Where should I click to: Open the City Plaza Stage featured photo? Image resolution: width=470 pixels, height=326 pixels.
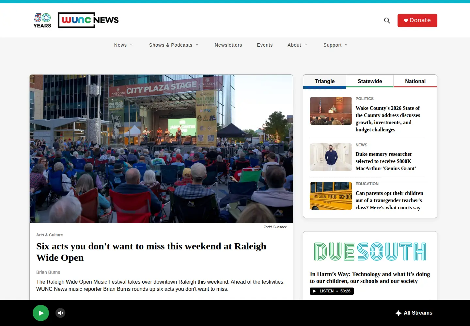point(161,149)
